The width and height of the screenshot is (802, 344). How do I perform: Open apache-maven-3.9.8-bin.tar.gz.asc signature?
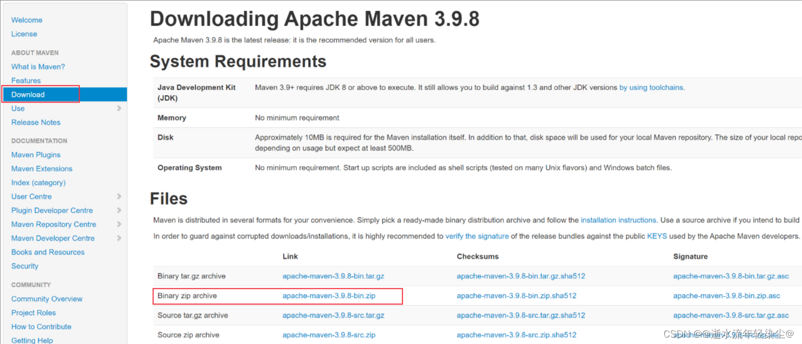click(731, 276)
